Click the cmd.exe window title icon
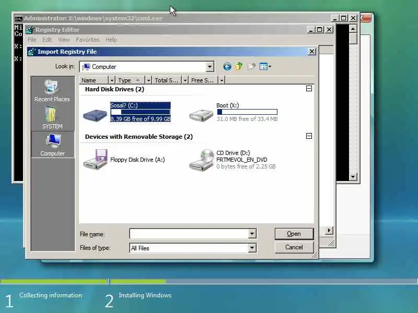The image size is (418, 313). (18, 19)
